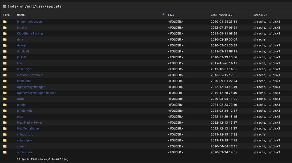Sort by name using the ascending arrow
The image size is (292, 163).
click(163, 14)
